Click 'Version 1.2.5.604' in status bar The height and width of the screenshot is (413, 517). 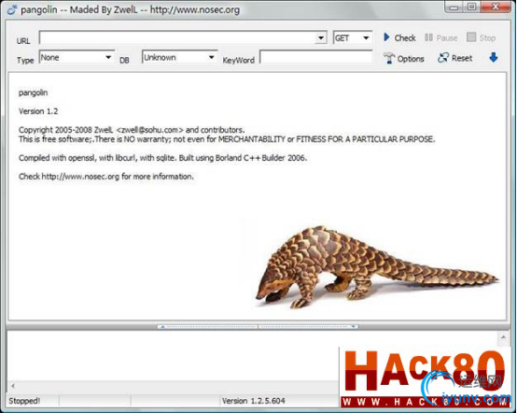click(x=253, y=401)
